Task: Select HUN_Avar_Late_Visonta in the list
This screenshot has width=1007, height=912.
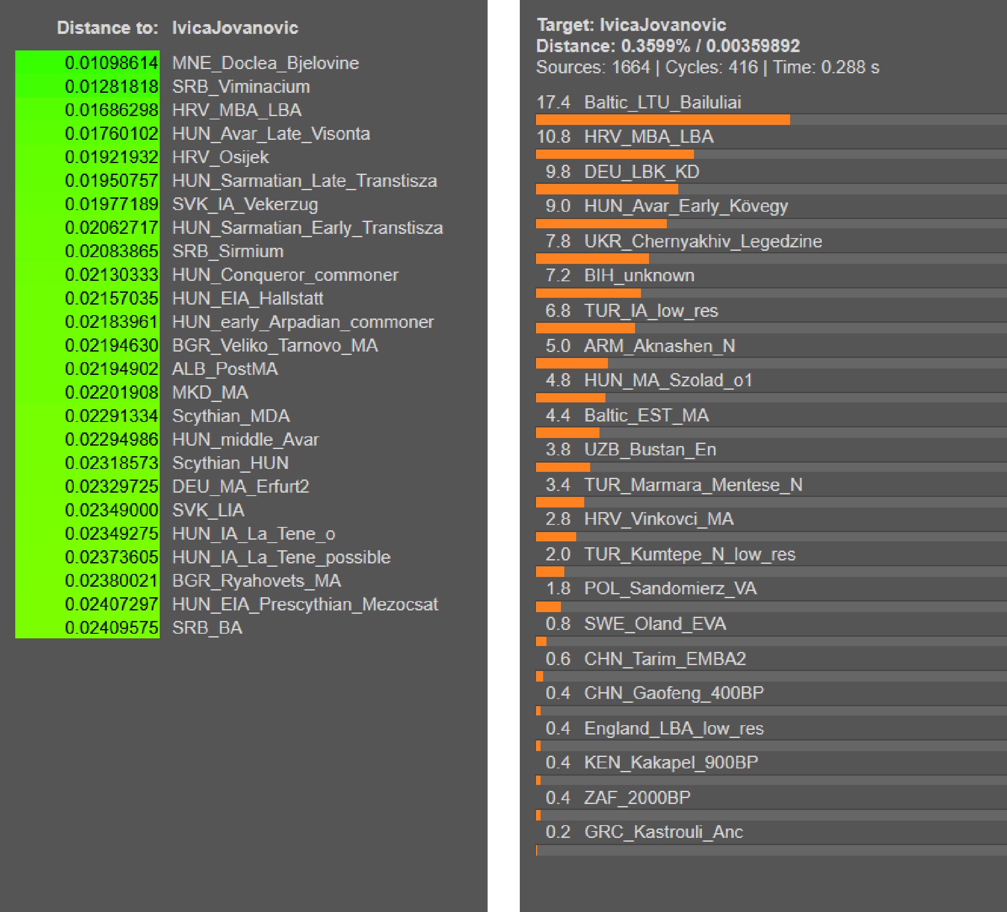Action: (271, 133)
